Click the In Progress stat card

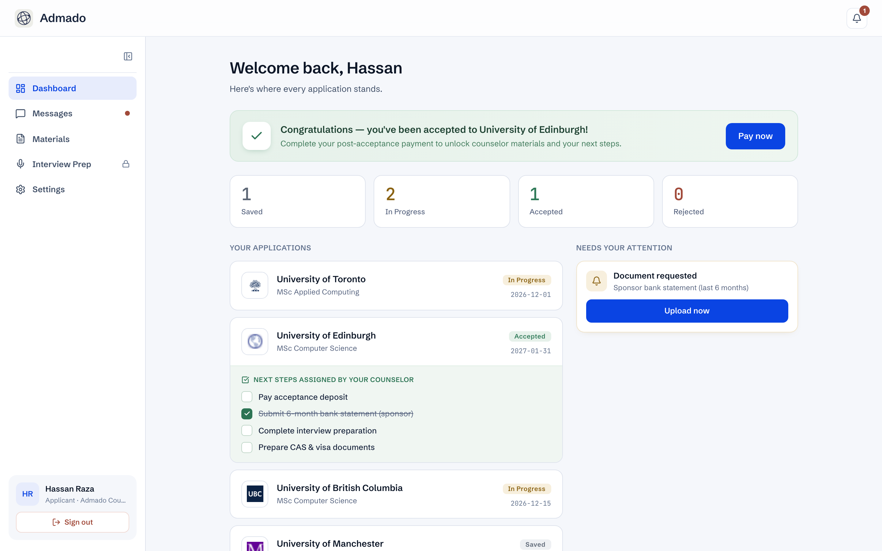coord(442,201)
